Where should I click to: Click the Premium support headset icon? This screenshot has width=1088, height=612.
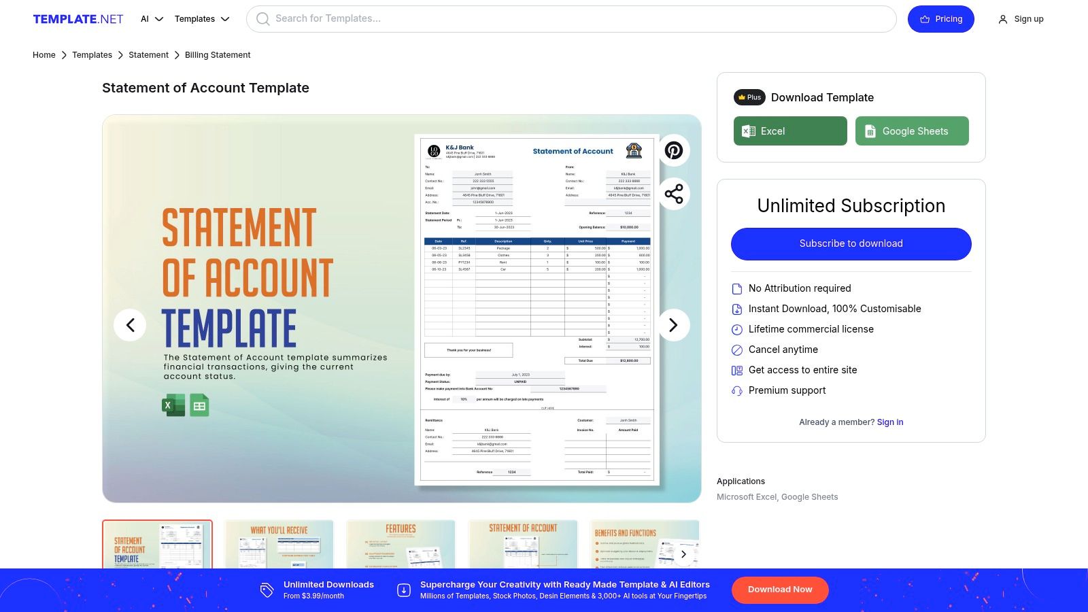[x=736, y=391]
